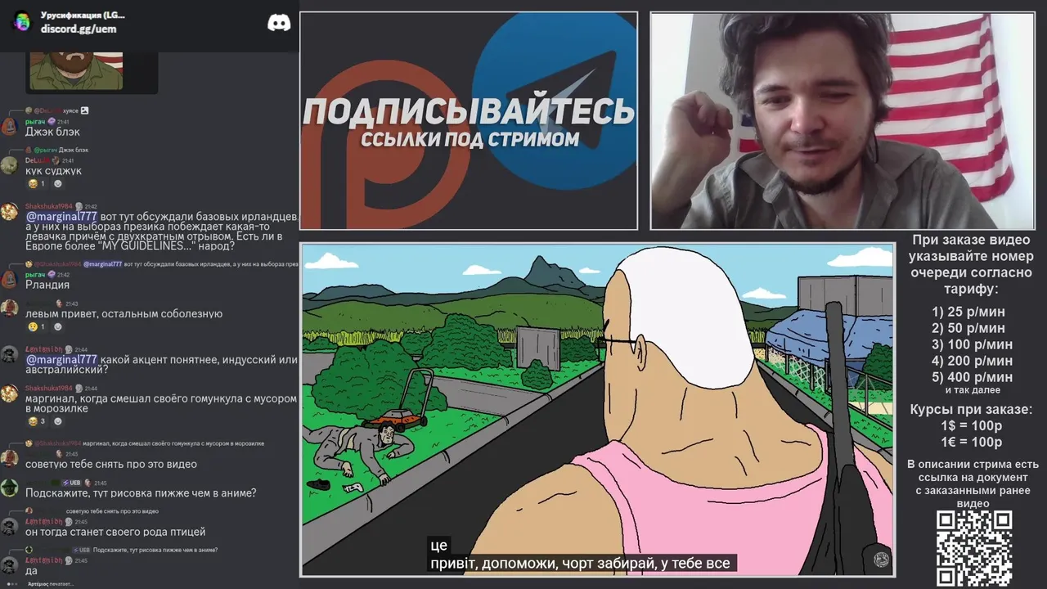Click the message 'Джэк блэк'

click(x=52, y=132)
